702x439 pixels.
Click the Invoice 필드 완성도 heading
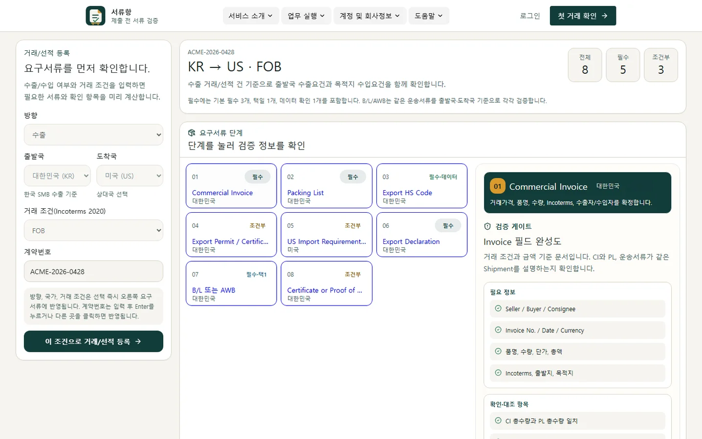click(522, 241)
